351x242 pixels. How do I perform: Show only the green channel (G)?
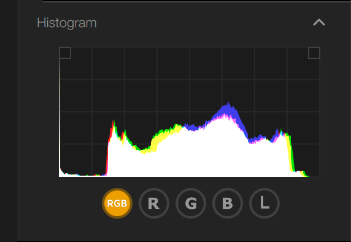[x=191, y=203]
